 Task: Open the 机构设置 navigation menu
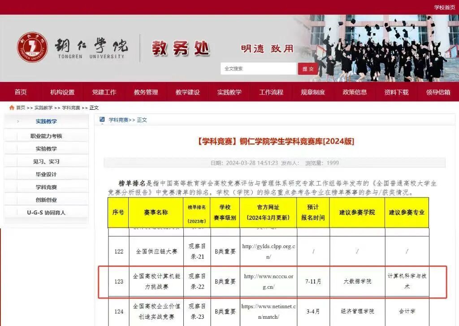click(62, 92)
